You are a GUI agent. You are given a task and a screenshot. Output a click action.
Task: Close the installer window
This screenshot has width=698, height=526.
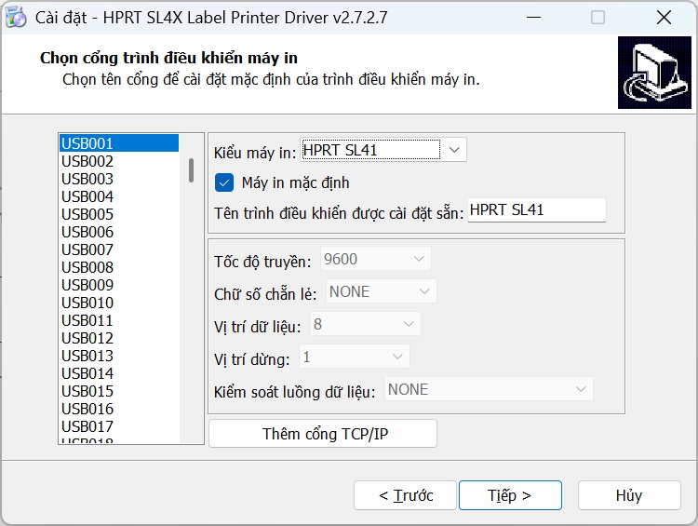[x=663, y=18]
